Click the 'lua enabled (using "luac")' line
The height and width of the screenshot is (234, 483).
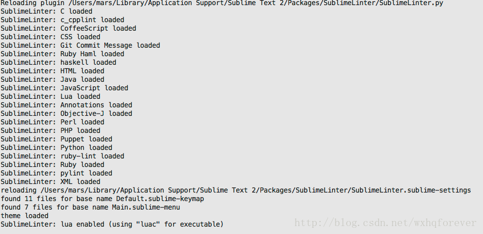(112, 224)
